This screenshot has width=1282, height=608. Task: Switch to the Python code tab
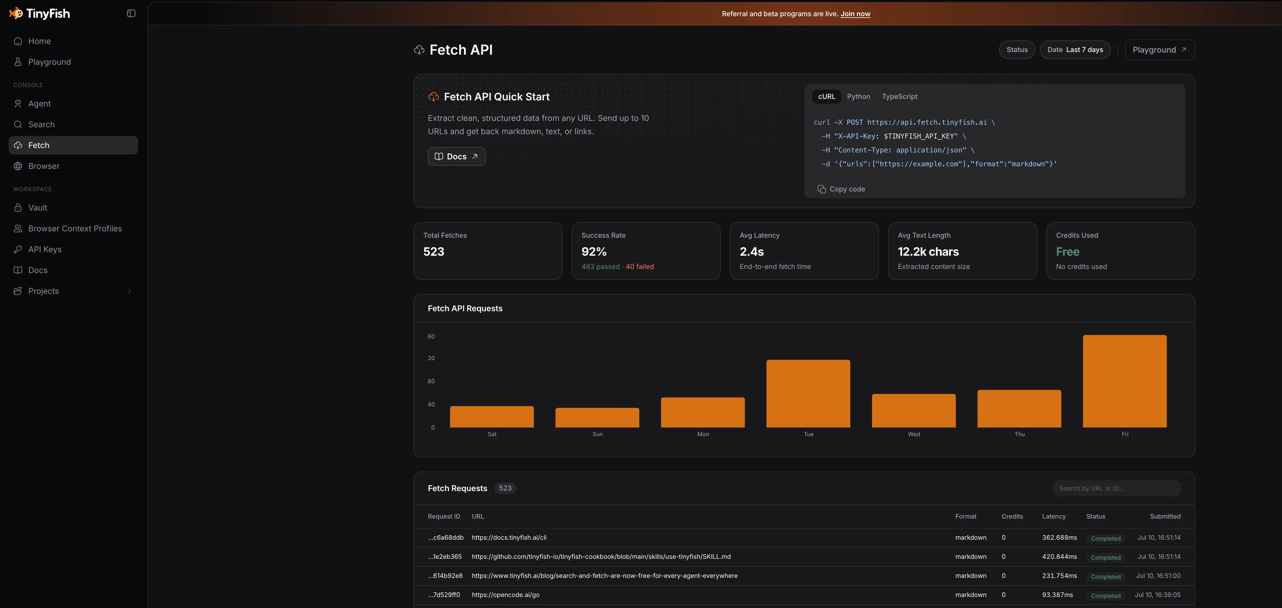(858, 97)
